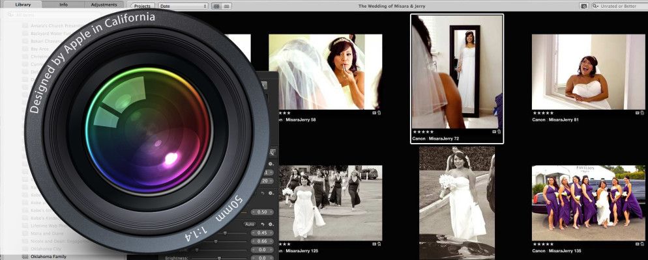Click the filter HUD button beside the search field
The height and width of the screenshot is (260, 648).
pyautogui.click(x=584, y=6)
